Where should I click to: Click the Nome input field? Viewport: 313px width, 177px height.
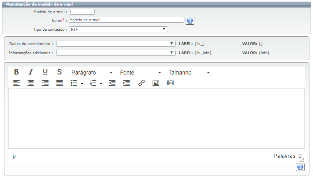pyautogui.click(x=127, y=20)
